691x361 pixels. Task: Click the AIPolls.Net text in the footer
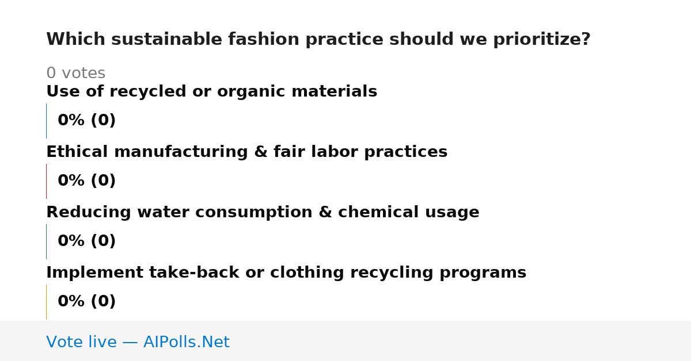186,342
